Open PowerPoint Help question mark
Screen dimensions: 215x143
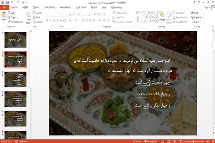194,3
